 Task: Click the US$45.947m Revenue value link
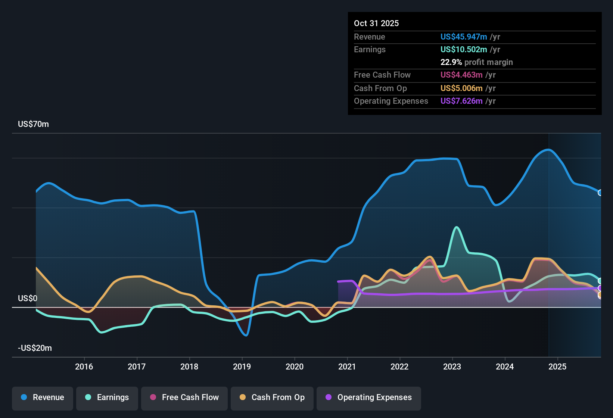click(x=463, y=37)
